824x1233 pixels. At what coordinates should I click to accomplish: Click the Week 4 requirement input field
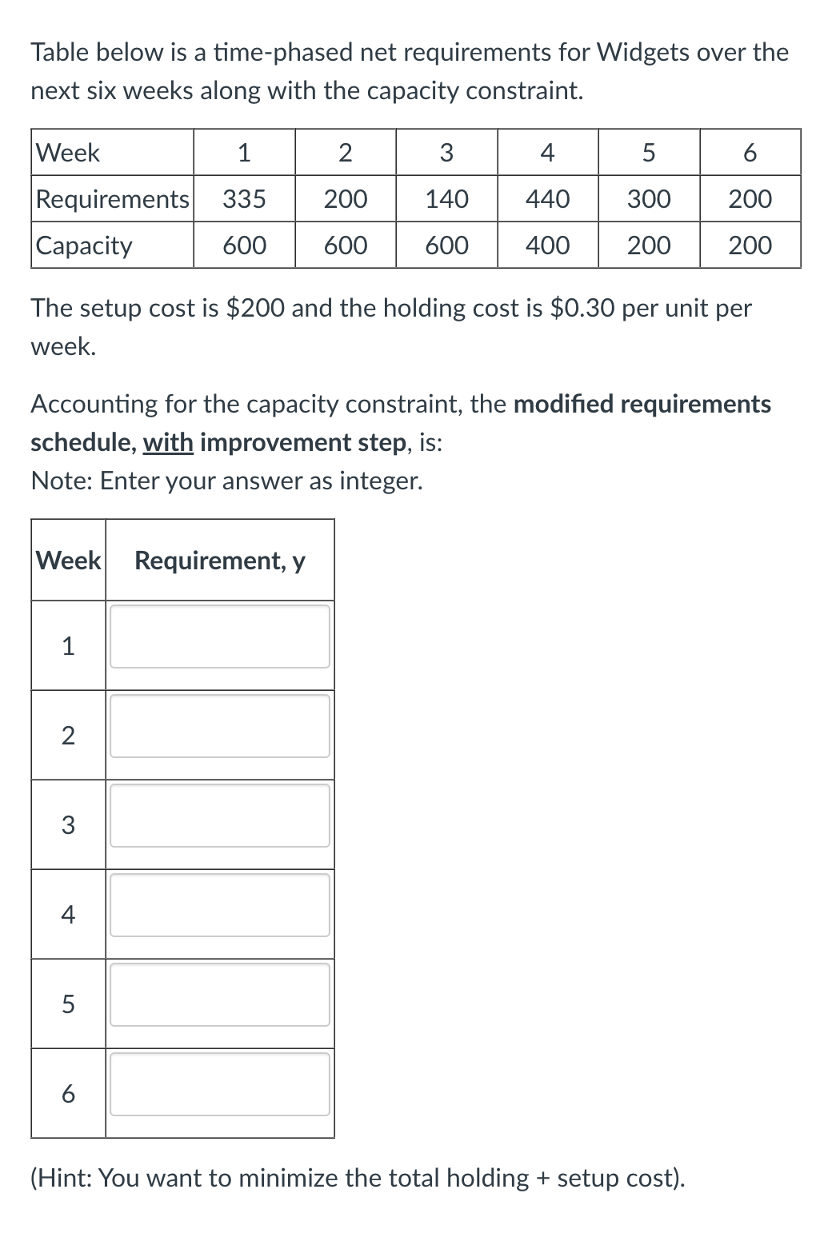pos(220,905)
